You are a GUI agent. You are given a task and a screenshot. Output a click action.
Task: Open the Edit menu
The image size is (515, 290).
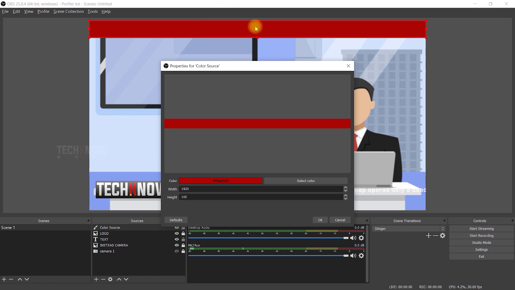click(x=16, y=12)
